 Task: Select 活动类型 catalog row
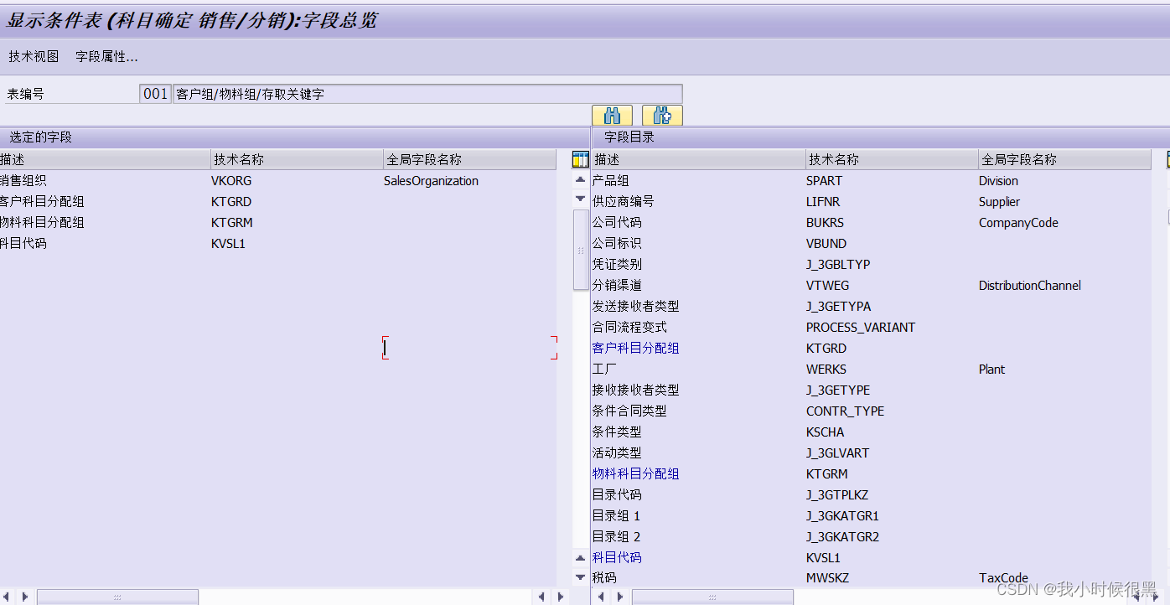pos(617,453)
